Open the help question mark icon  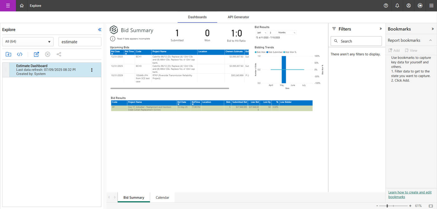coord(386,6)
